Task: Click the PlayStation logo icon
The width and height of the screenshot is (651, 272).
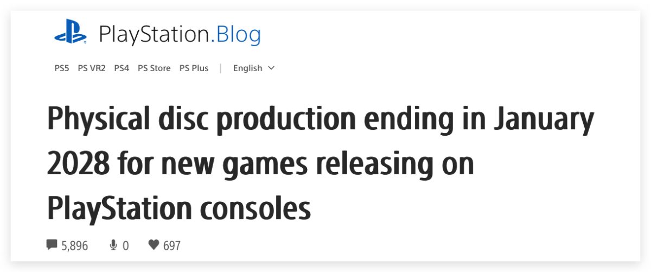Action: (x=71, y=34)
